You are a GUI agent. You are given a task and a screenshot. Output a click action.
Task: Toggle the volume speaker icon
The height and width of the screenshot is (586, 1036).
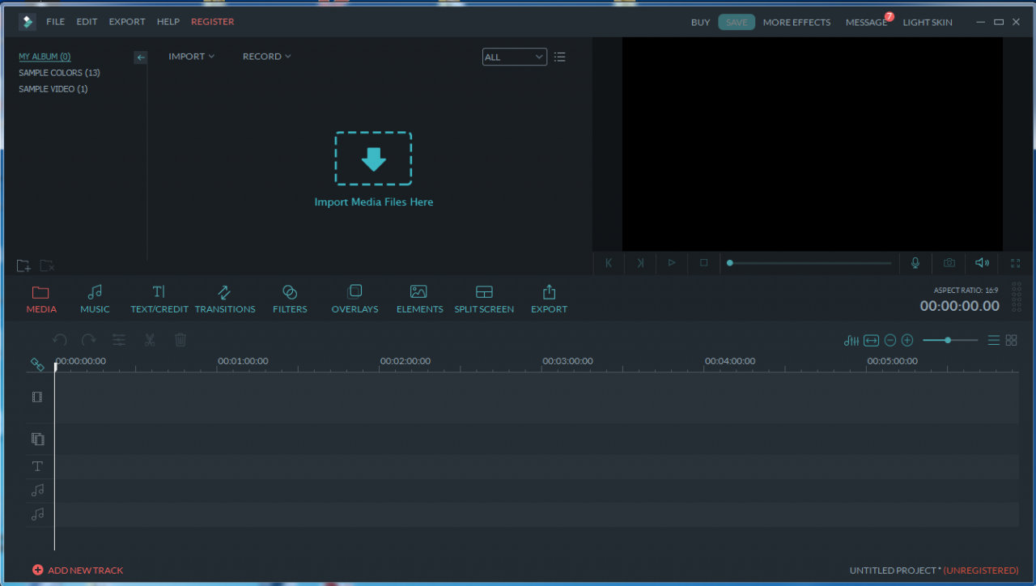coord(982,263)
